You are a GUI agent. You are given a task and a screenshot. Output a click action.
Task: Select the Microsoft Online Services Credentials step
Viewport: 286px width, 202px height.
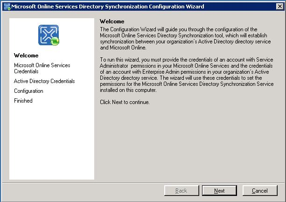pyautogui.click(x=42, y=69)
